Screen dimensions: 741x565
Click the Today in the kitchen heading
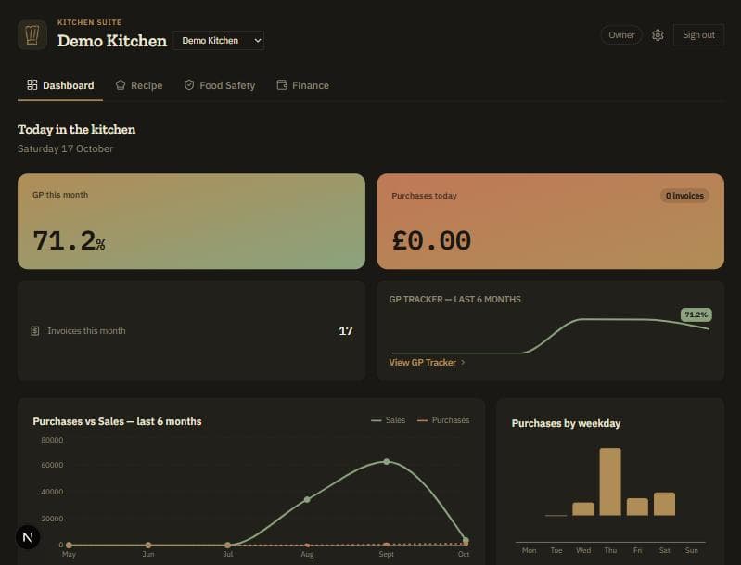(x=77, y=130)
